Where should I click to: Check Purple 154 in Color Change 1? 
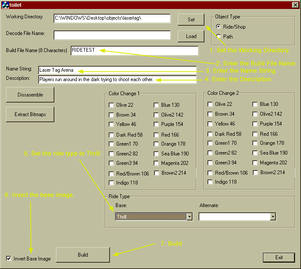coord(156,124)
